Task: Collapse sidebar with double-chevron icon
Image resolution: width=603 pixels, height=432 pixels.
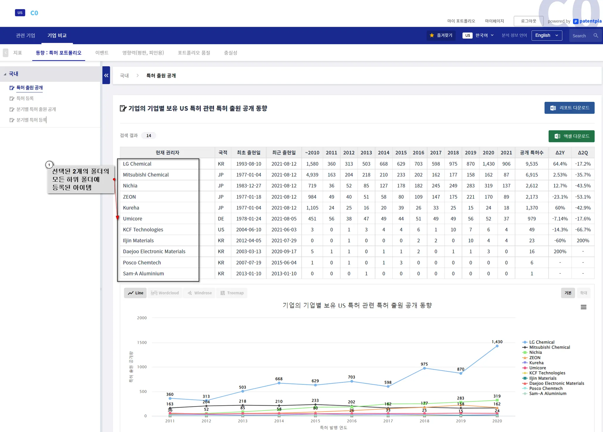Action: tap(106, 75)
